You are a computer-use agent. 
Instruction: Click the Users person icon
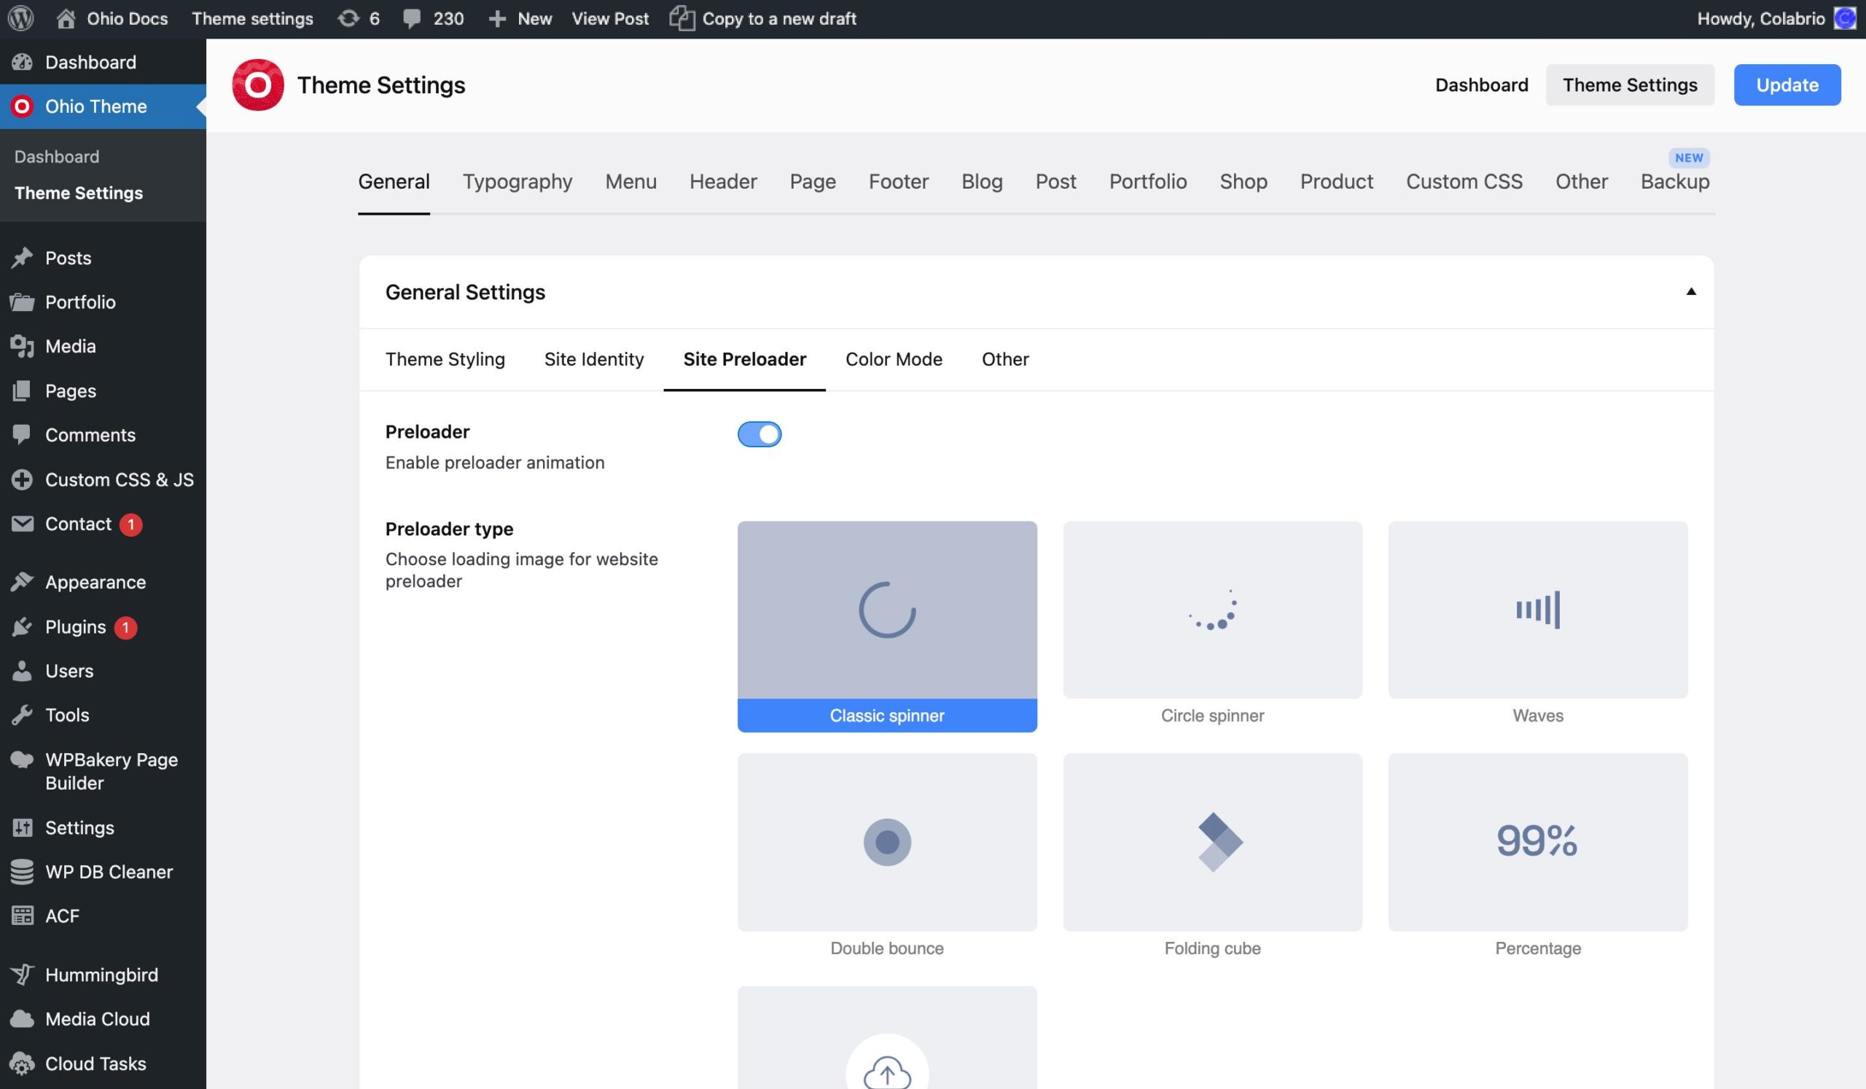[22, 671]
